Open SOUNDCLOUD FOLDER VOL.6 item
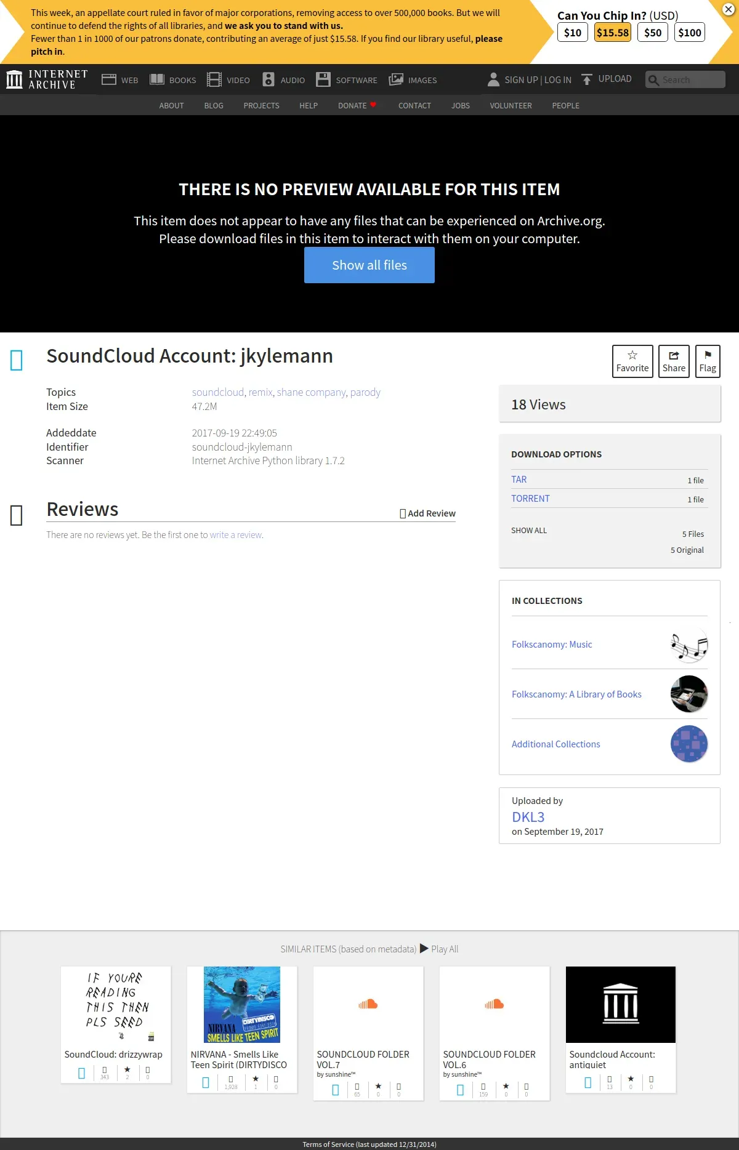Screen dimensions: 739x1150 (x=495, y=1033)
